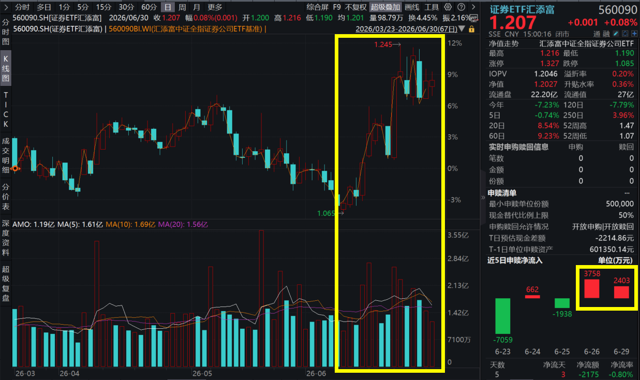Switch to 1分 chart period
The image size is (640, 380).
64,7
